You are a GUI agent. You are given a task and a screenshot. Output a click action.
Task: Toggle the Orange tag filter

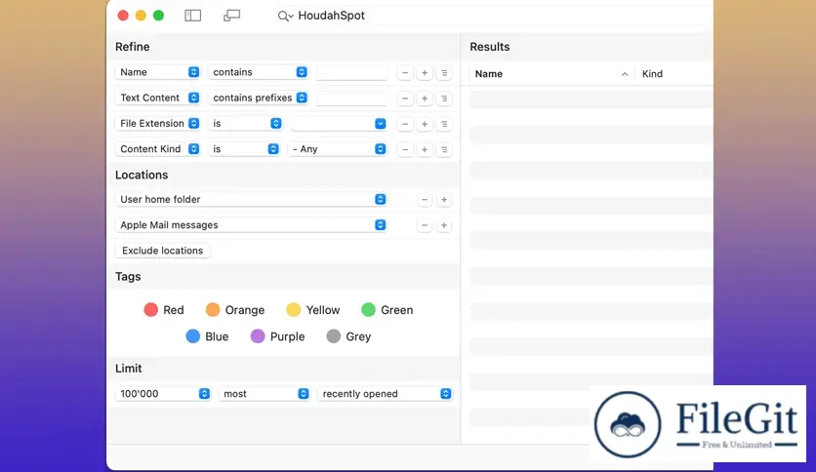[x=234, y=310]
